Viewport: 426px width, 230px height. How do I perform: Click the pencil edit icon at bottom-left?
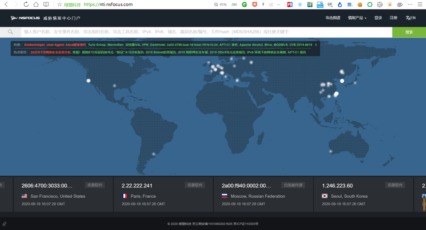[x=4, y=224]
